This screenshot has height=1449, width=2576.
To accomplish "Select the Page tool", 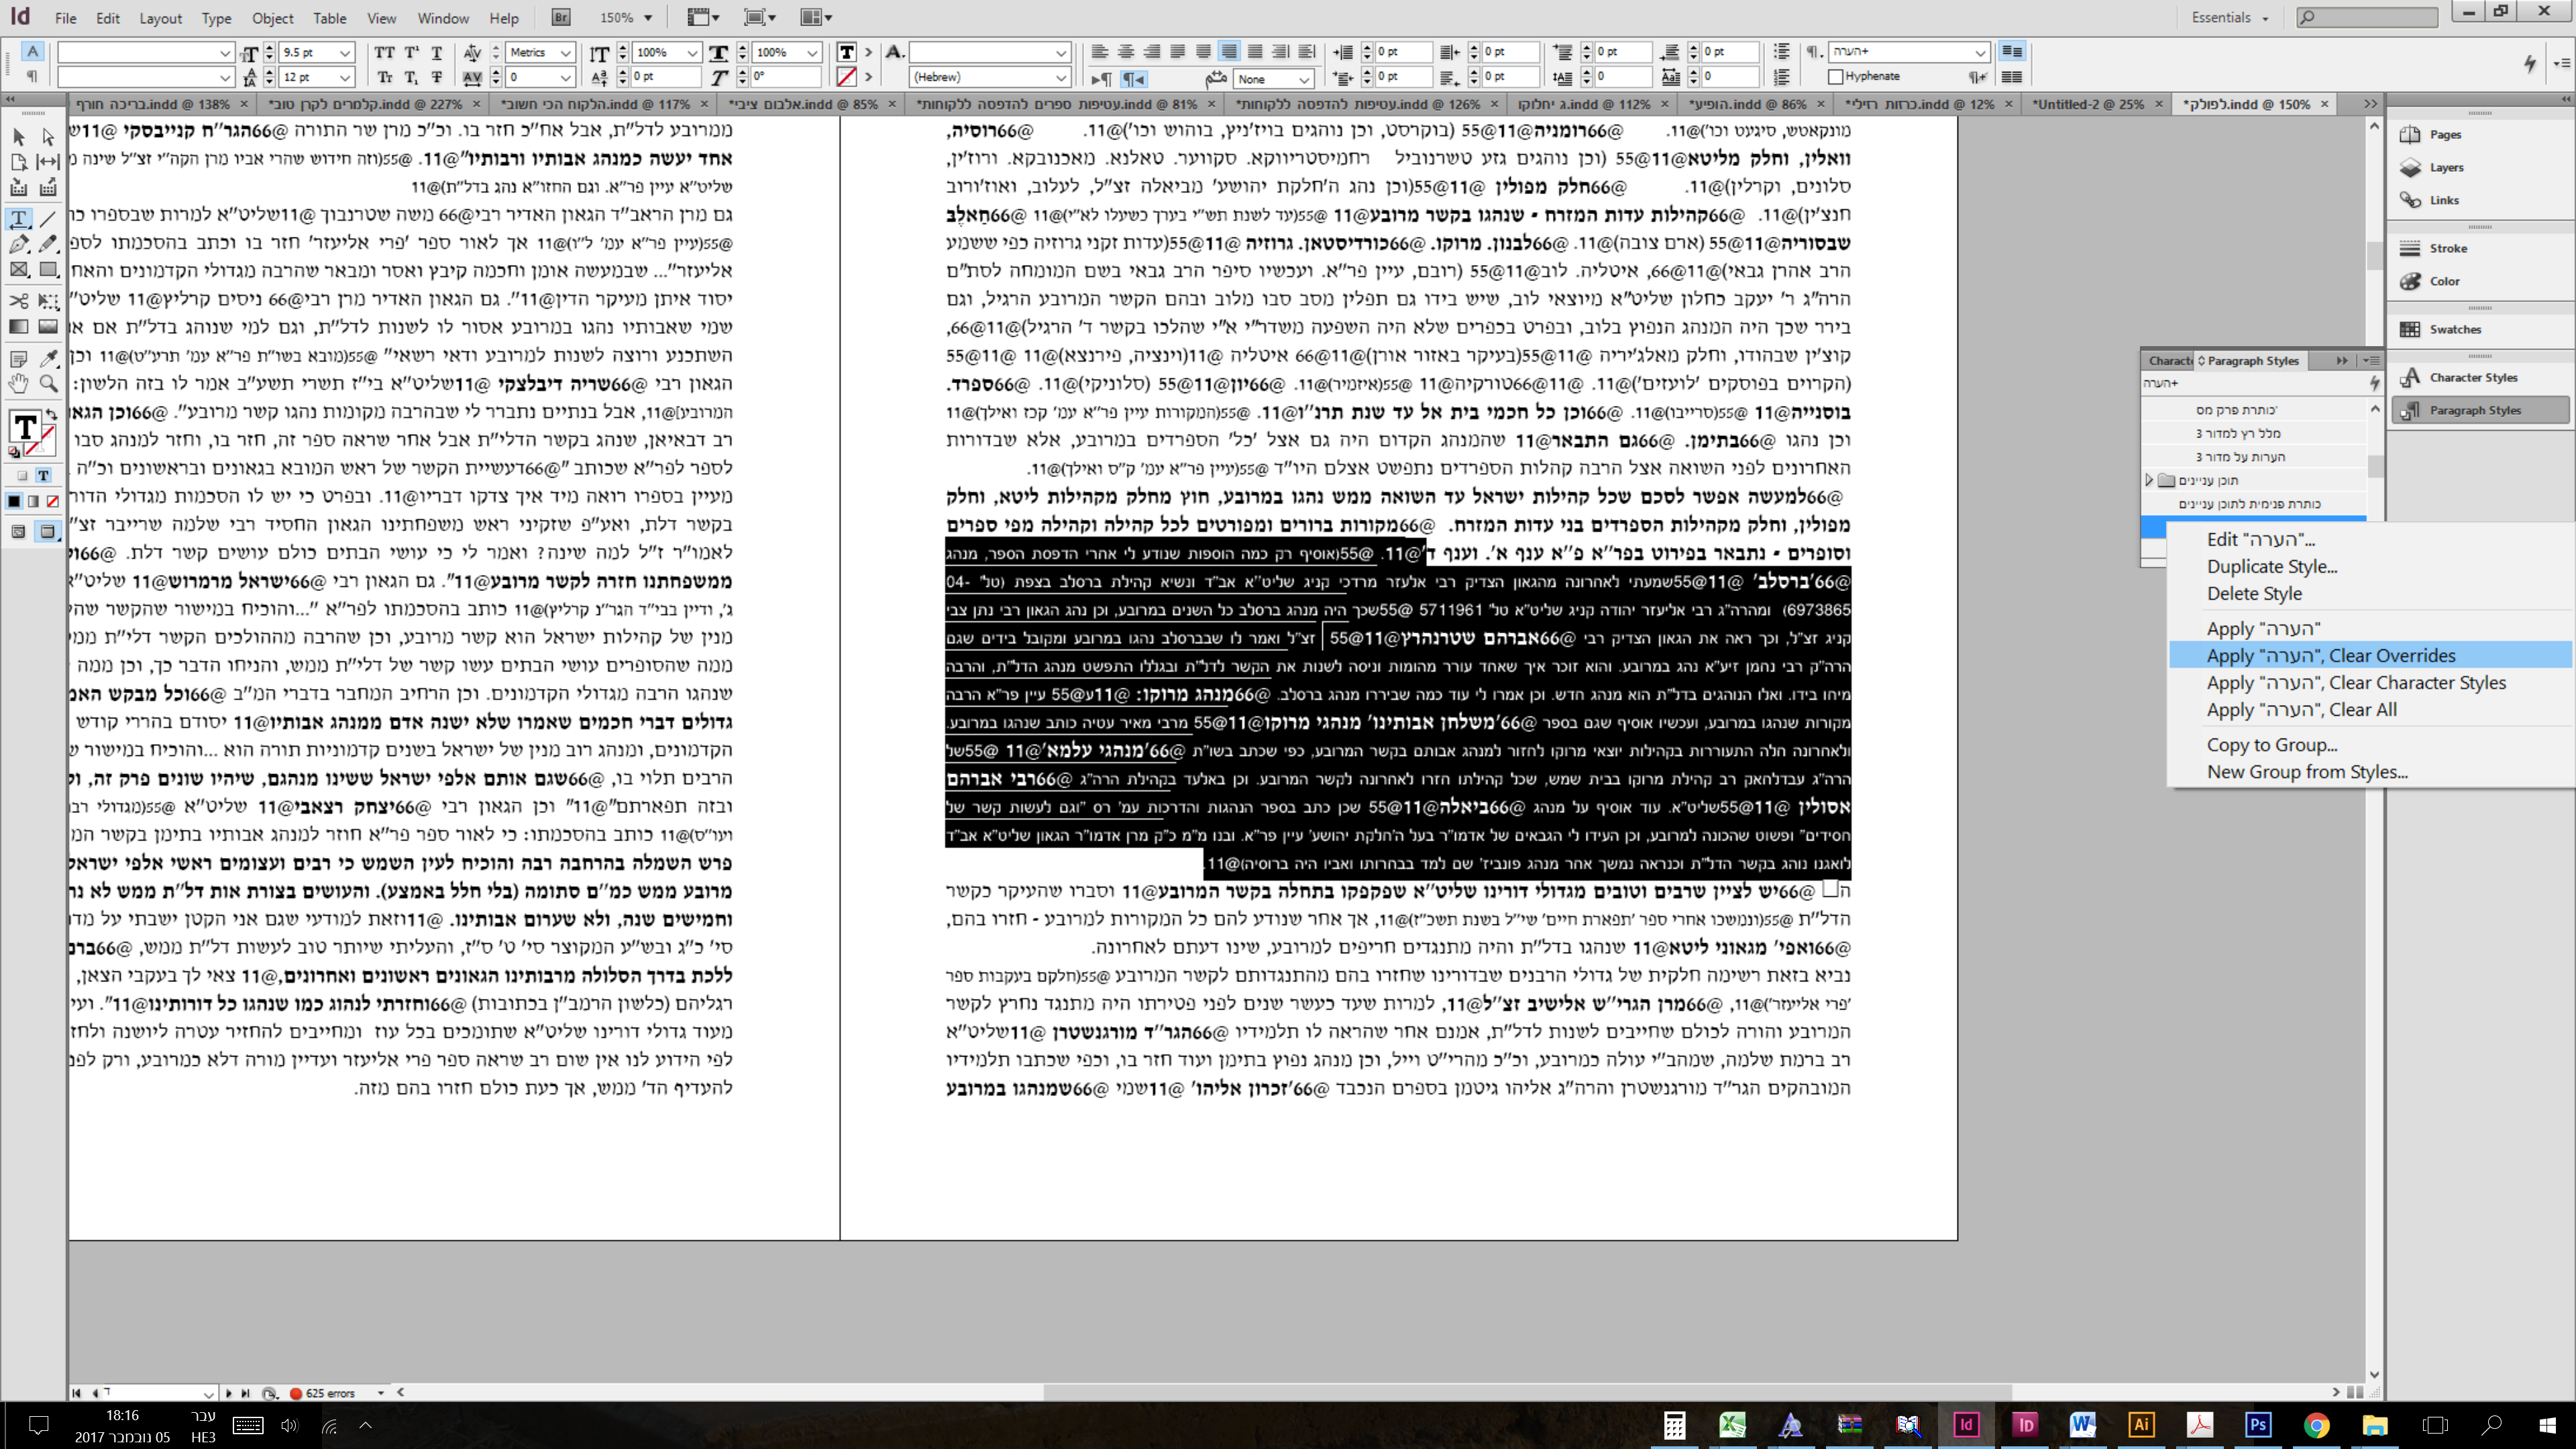I will [x=18, y=161].
